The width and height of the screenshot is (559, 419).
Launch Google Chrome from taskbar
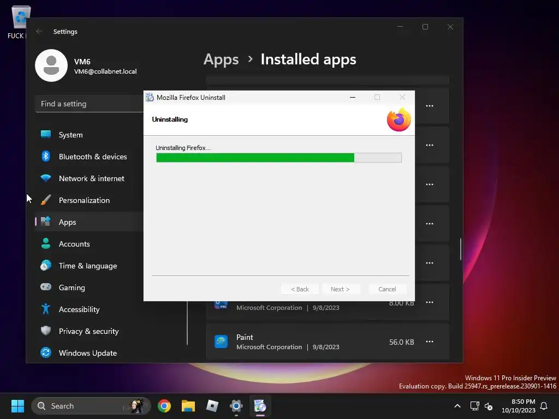(x=164, y=406)
